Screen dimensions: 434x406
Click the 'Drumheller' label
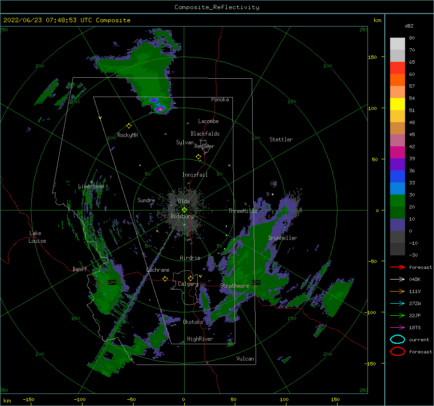pyautogui.click(x=283, y=238)
